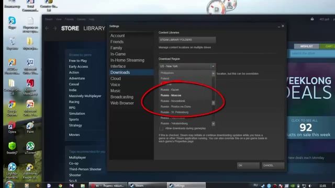Click scroll-down arrow in region list
The image size is (335, 188).
[213, 124]
